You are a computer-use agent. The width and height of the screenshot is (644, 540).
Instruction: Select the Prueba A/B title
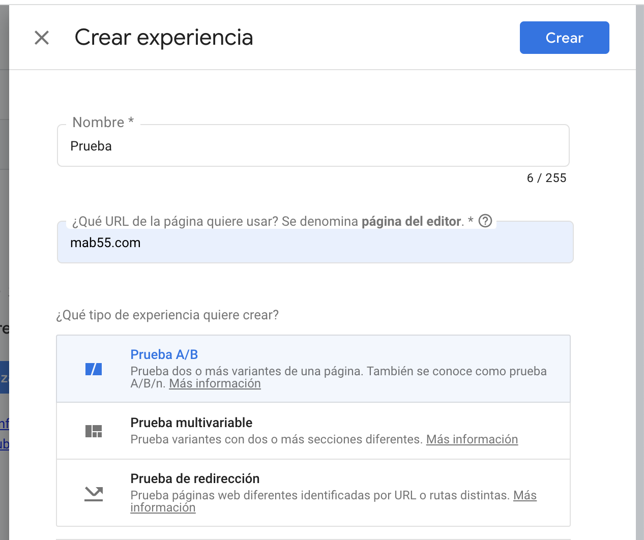point(164,354)
